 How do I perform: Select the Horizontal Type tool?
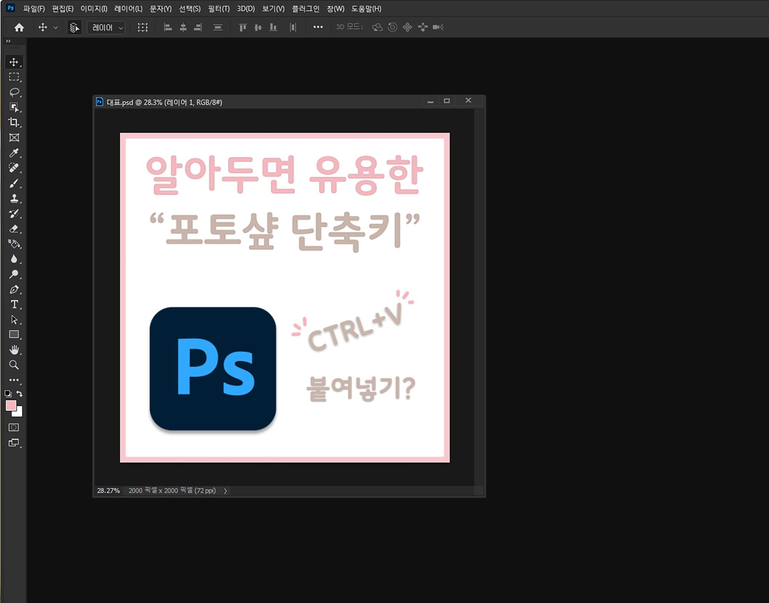tap(14, 305)
